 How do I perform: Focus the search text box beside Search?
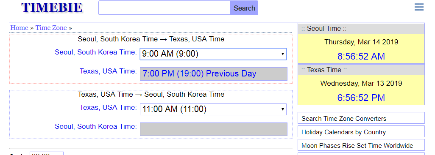[x=165, y=8]
